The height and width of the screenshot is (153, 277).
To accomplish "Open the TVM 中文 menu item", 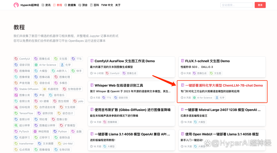I will pos(107,5).
